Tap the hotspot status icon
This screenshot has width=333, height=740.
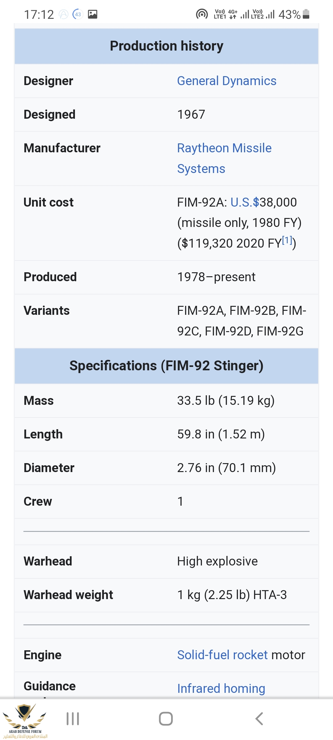click(202, 14)
